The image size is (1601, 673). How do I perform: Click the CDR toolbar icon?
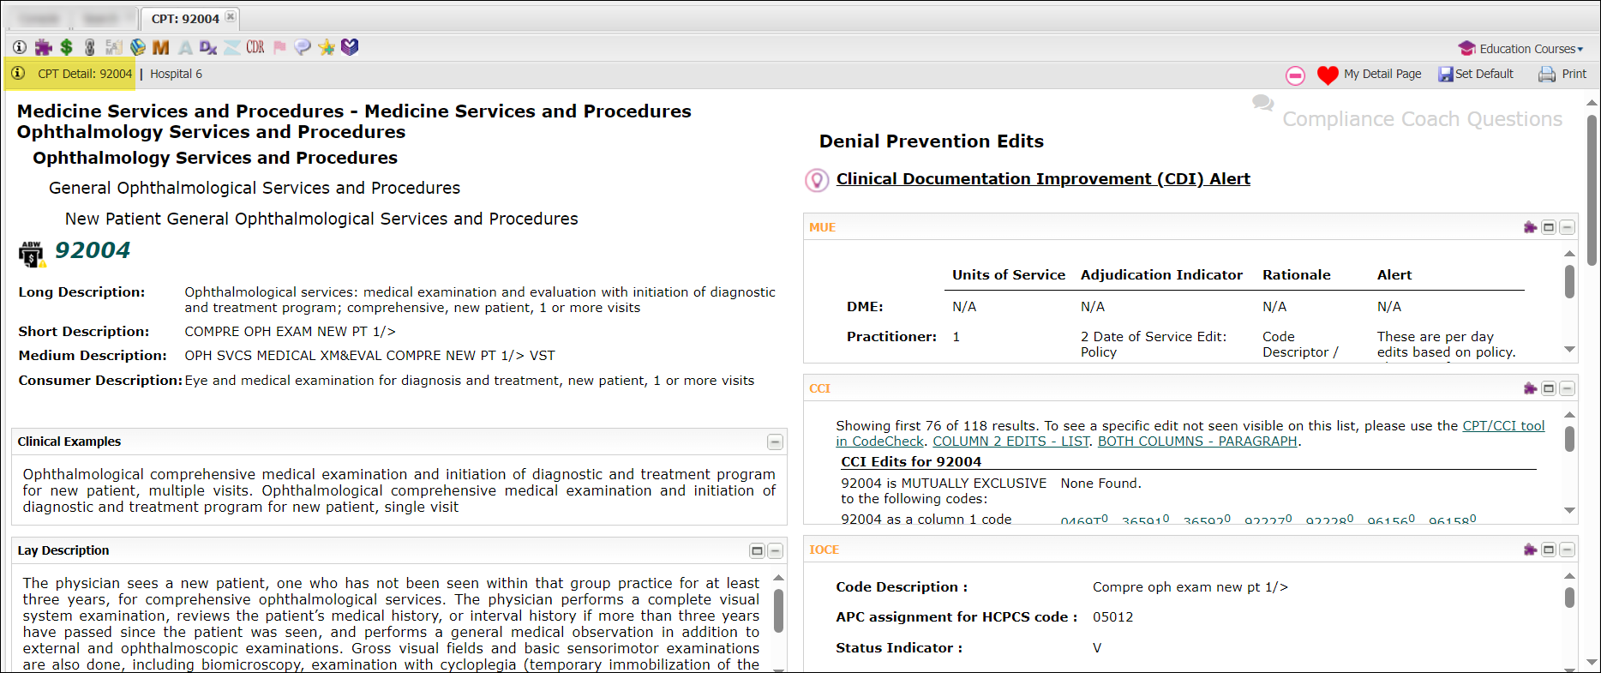255,47
